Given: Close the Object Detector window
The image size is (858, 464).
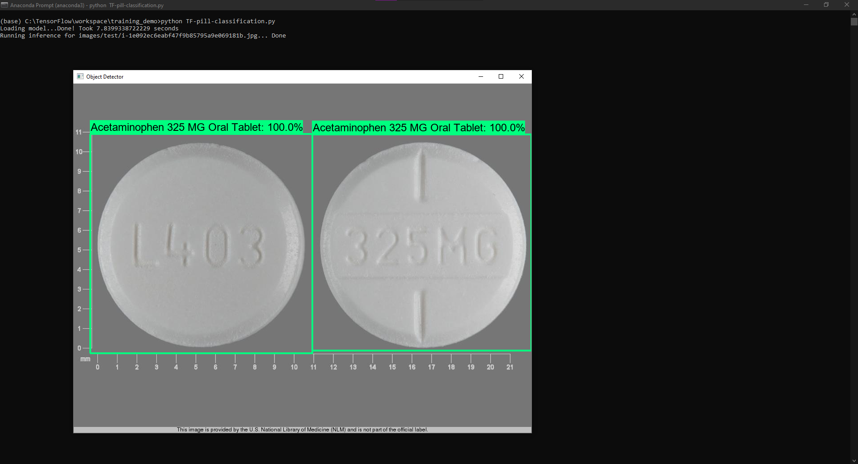Looking at the screenshot, I should coord(521,76).
